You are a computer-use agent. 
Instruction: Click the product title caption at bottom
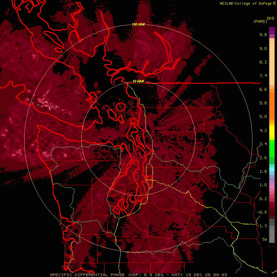coord(138,275)
